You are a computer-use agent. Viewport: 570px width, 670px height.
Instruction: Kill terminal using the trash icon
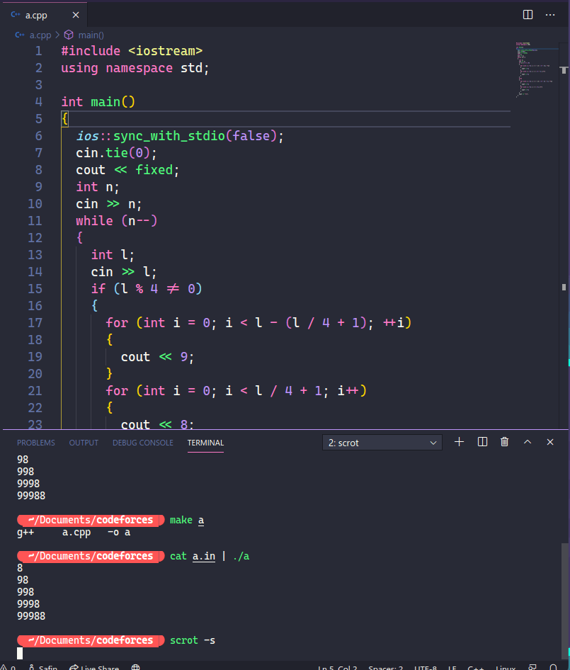(x=504, y=442)
